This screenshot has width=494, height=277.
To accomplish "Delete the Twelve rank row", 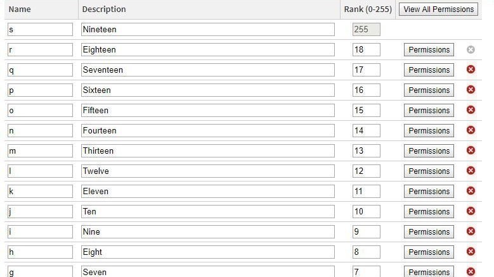I will [x=471, y=171].
